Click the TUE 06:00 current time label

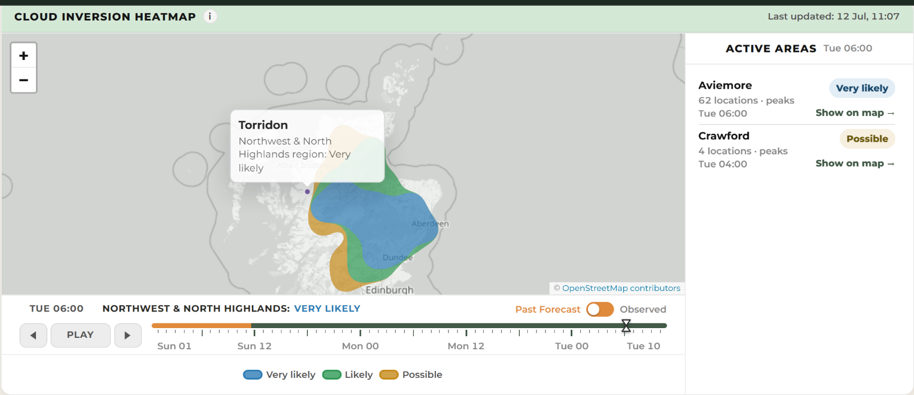point(57,309)
